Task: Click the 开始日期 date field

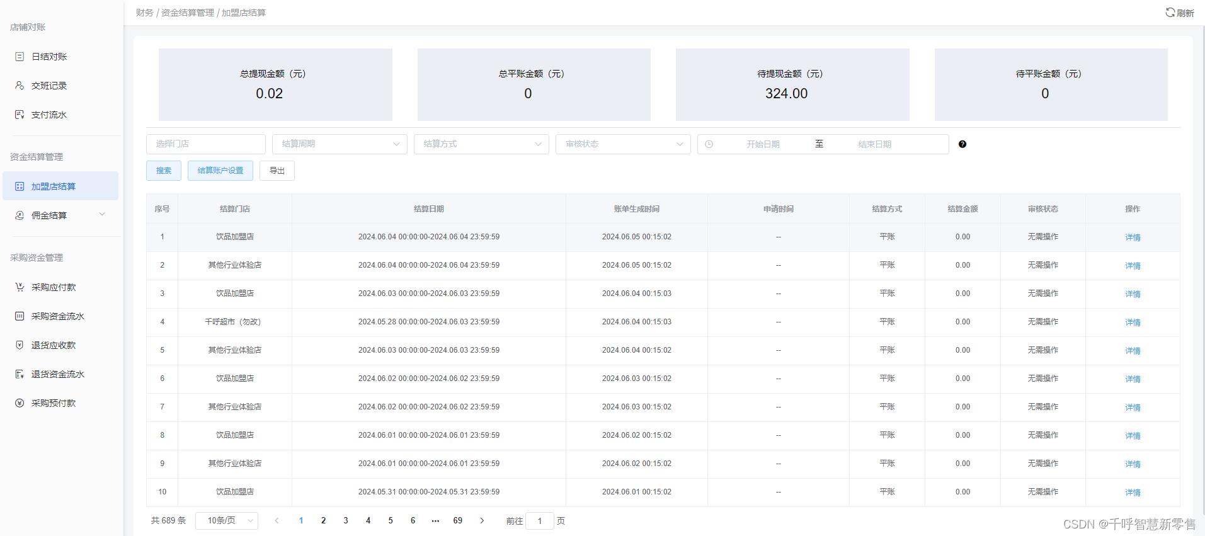Action: coord(763,144)
